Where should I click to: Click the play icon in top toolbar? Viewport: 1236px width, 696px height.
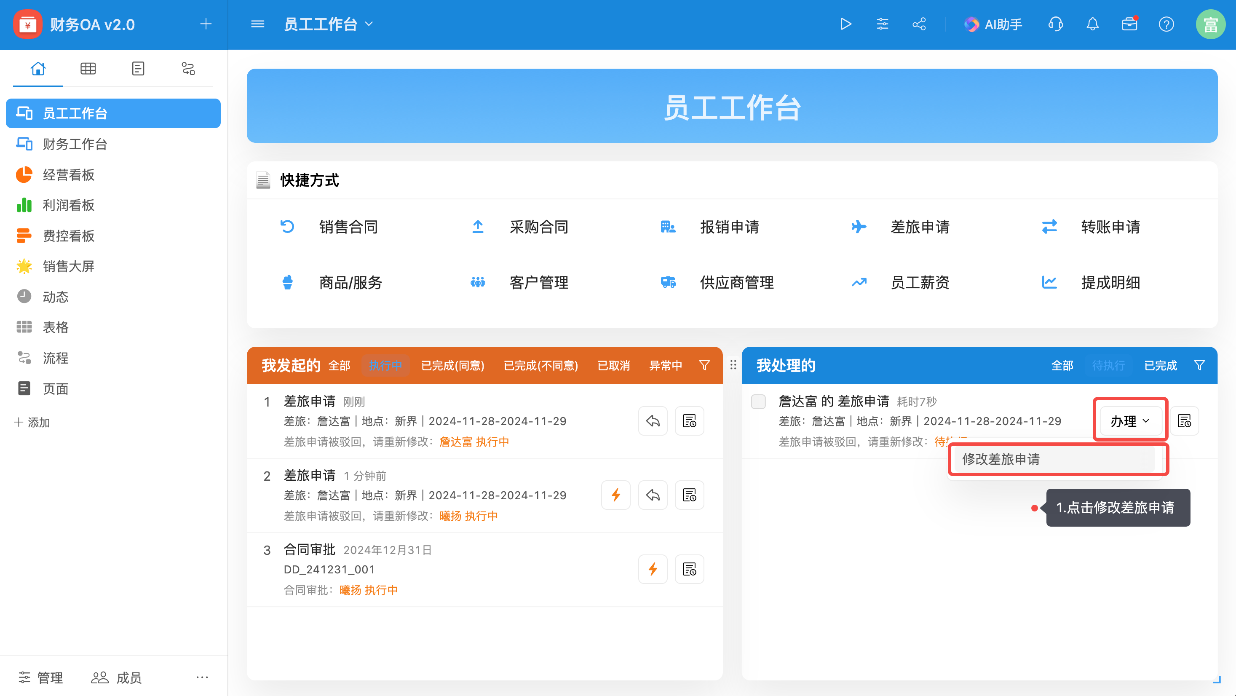pyautogui.click(x=845, y=24)
